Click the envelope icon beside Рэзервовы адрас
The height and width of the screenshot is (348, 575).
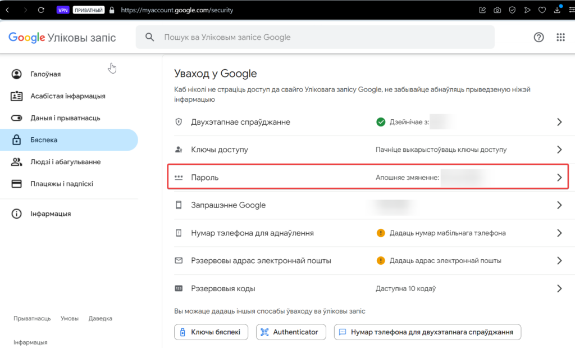point(179,261)
